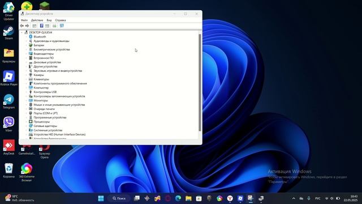This screenshot has height=204, width=362.
Task: Collapse the DESKTOP root node arrow
Action: point(22,32)
